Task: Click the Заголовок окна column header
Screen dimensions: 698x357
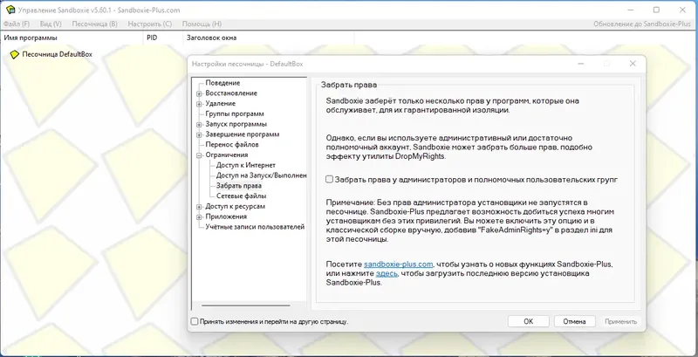Action: point(269,38)
